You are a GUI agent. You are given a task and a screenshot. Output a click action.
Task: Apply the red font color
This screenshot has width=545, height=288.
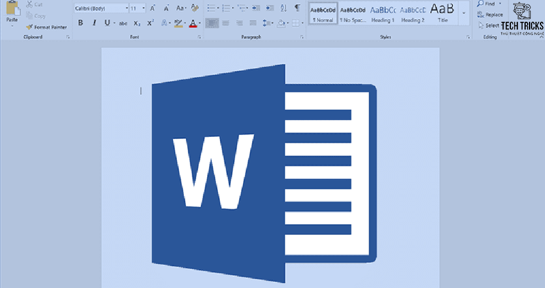point(193,23)
